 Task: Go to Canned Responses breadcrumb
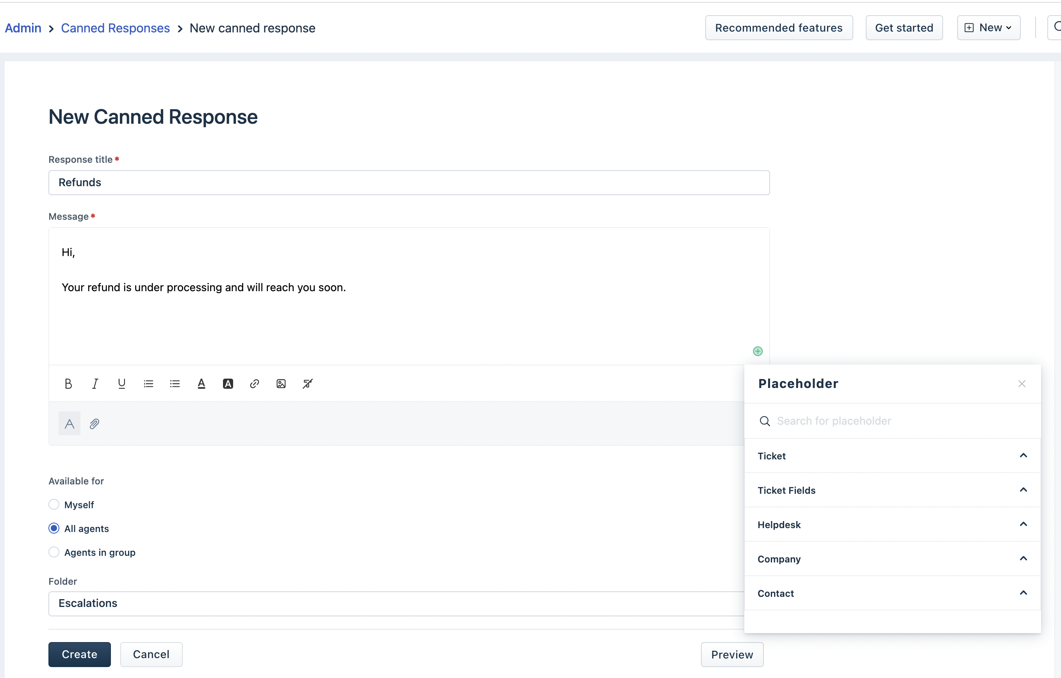(116, 28)
